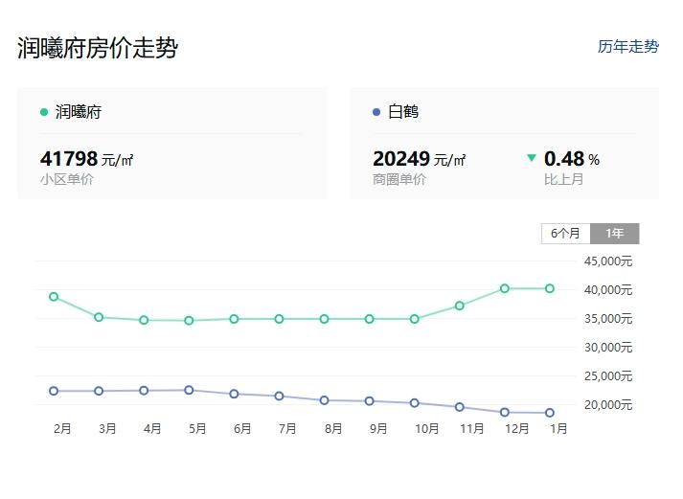Click 白鹤 blue data point for 8月
The image size is (683, 499).
coord(325,400)
